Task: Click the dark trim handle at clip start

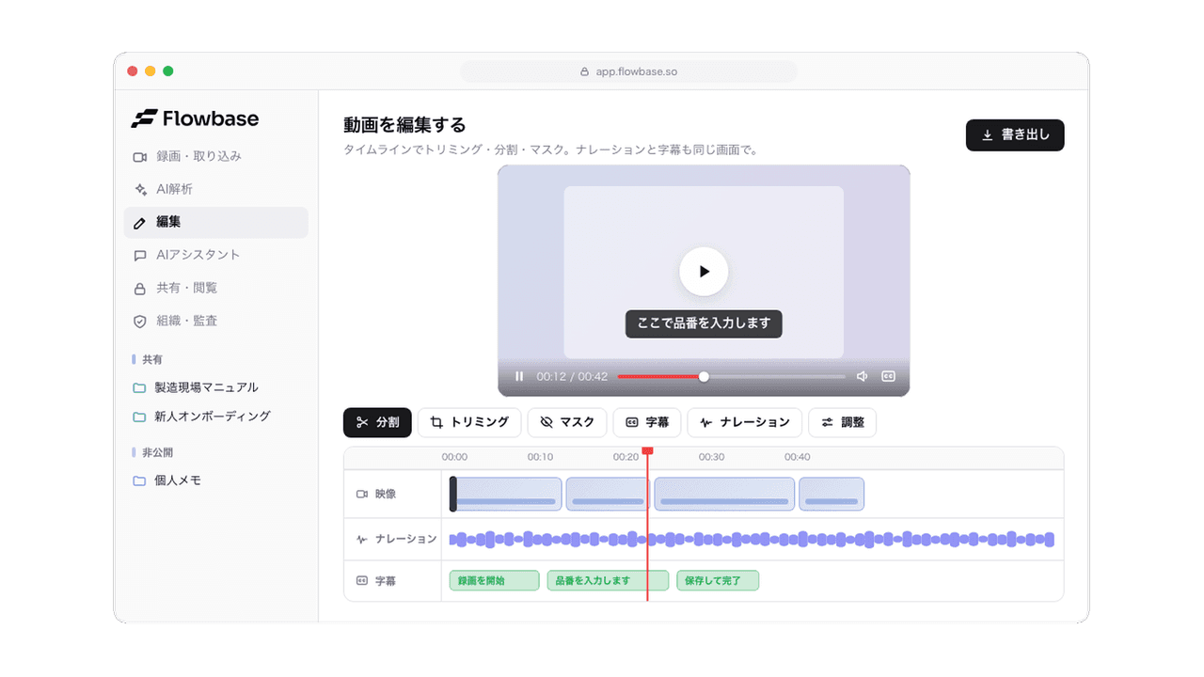Action: 453,494
